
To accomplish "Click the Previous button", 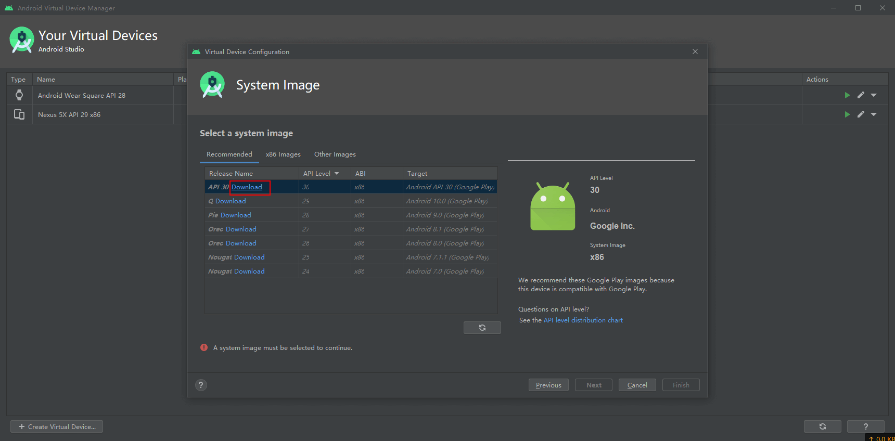I will (x=548, y=385).
